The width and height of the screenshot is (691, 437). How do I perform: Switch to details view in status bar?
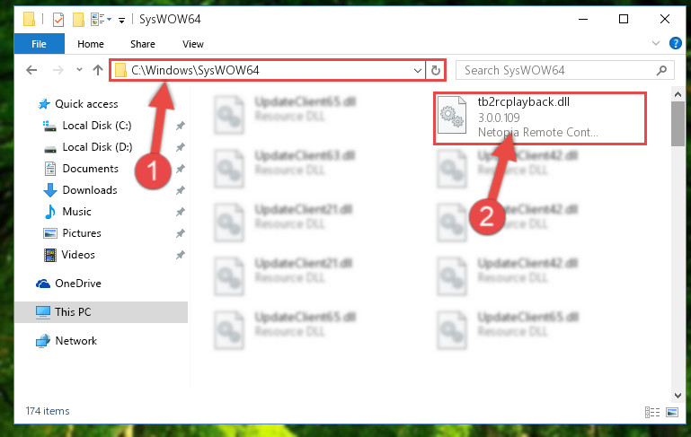(x=652, y=413)
